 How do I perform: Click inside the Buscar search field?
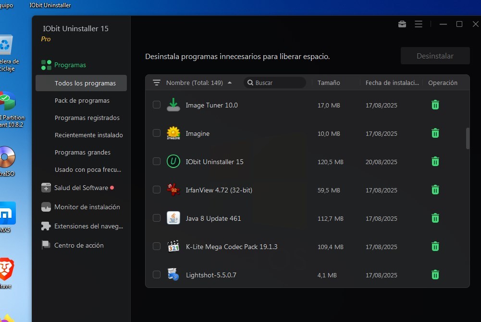pyautogui.click(x=274, y=83)
